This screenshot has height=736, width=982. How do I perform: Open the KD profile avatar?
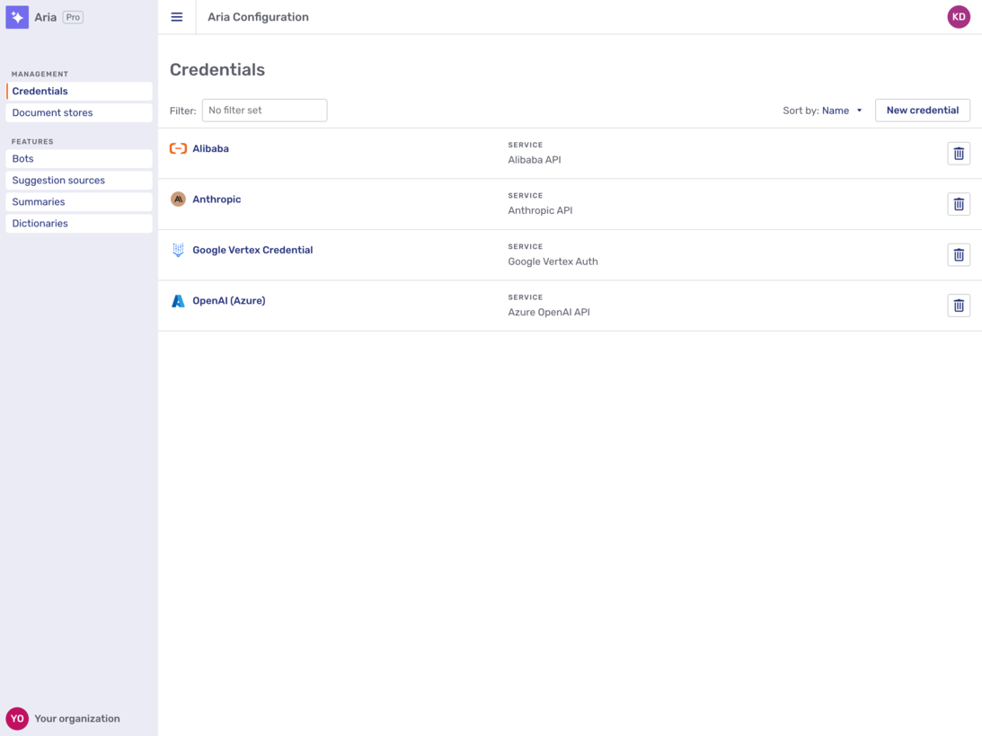[x=959, y=16]
